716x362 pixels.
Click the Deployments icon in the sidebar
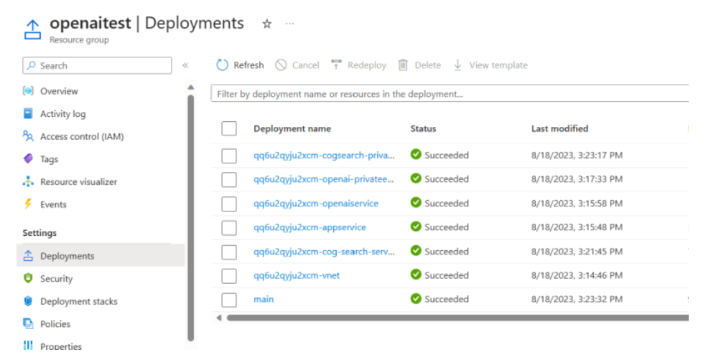click(28, 255)
